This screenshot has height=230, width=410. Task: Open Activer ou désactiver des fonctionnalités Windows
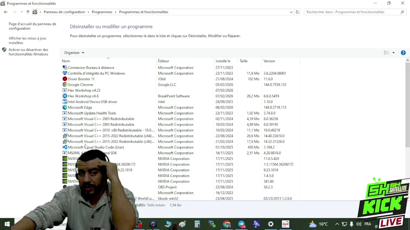tap(28, 52)
